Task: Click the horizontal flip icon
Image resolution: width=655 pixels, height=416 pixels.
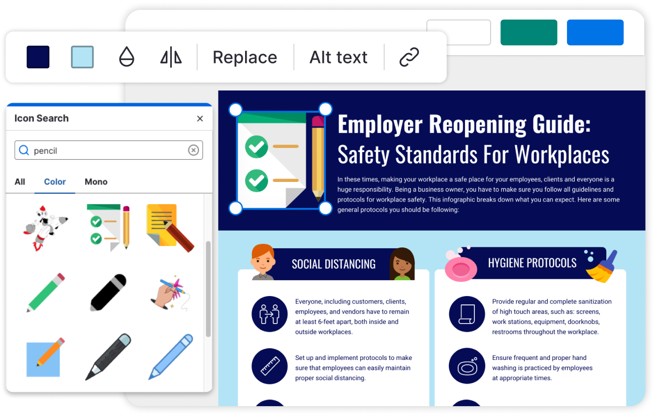Action: [170, 57]
